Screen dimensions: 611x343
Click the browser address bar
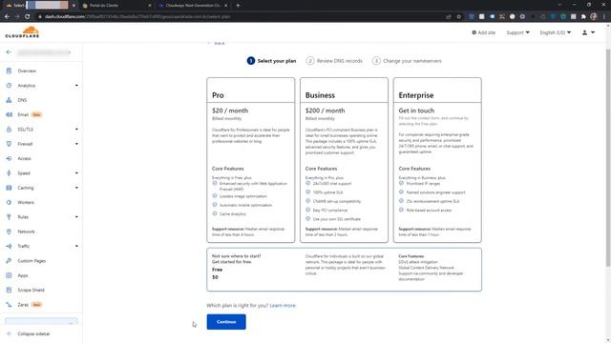click(x=242, y=17)
